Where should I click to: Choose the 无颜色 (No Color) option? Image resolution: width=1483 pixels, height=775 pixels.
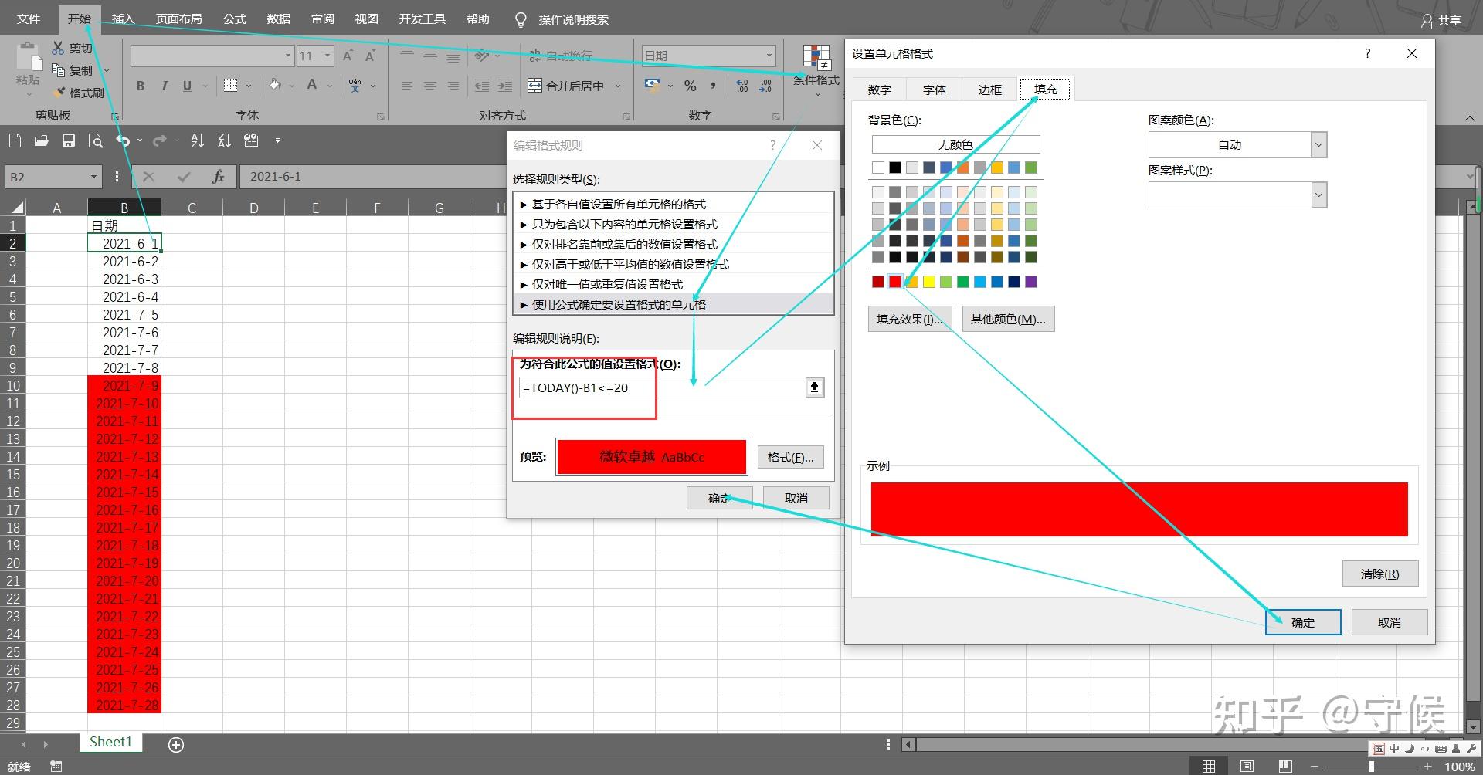[955, 144]
